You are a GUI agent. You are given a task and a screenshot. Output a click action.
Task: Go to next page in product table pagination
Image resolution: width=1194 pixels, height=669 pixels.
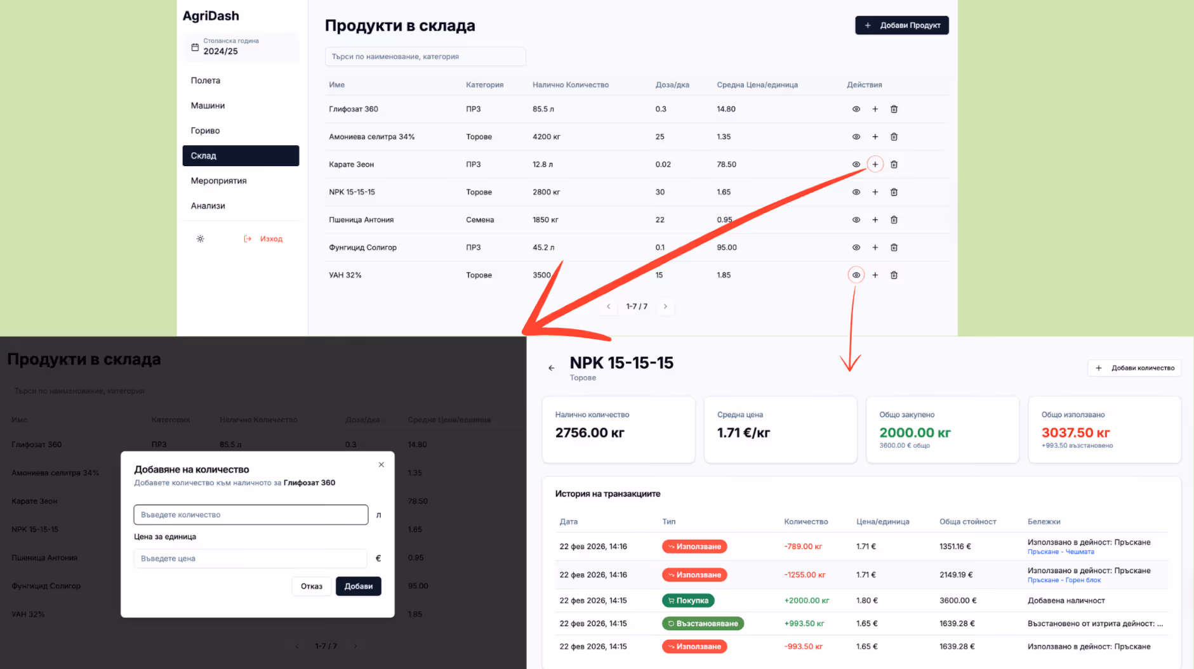[665, 306]
